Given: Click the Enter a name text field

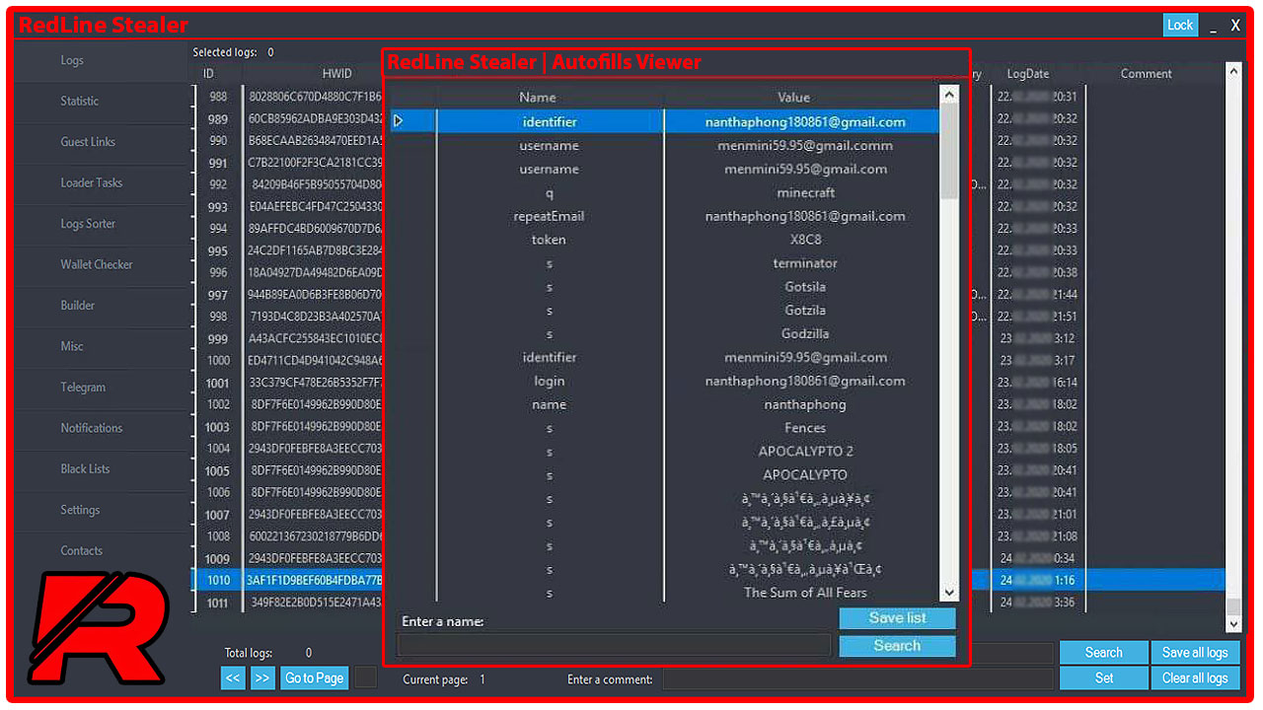Looking at the screenshot, I should point(613,646).
